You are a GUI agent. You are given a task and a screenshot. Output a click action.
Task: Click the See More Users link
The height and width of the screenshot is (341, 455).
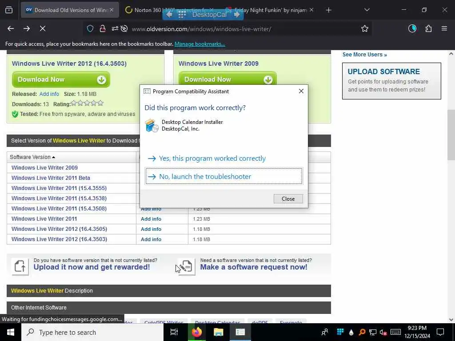click(364, 55)
